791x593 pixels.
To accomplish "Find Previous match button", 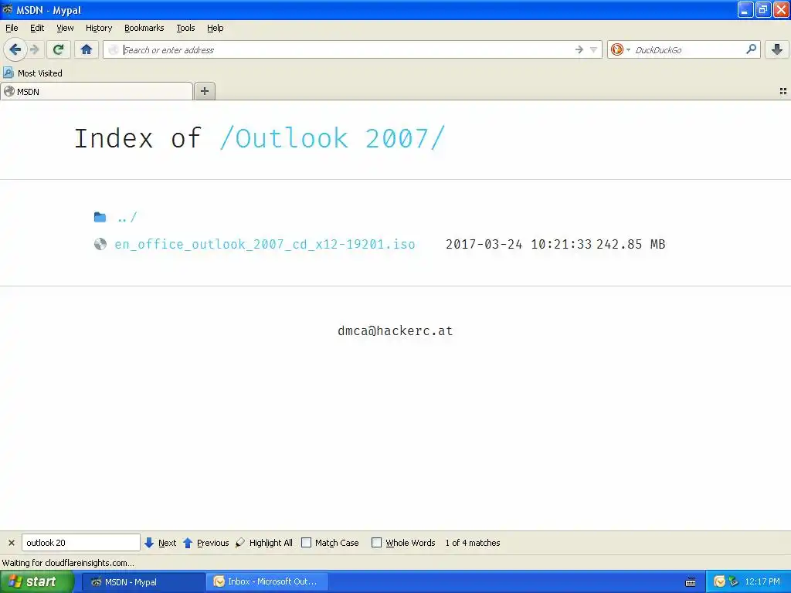I will click(x=205, y=543).
